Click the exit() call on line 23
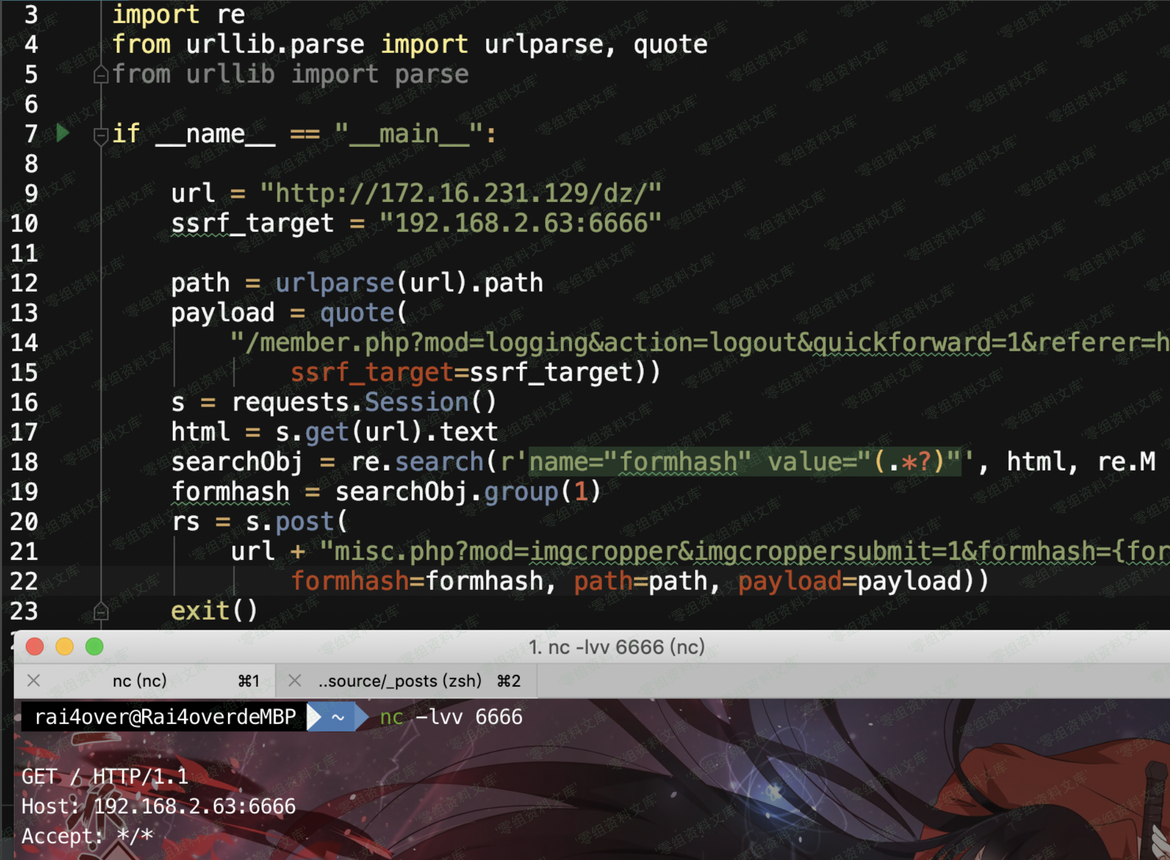The image size is (1170, 860). 214,611
